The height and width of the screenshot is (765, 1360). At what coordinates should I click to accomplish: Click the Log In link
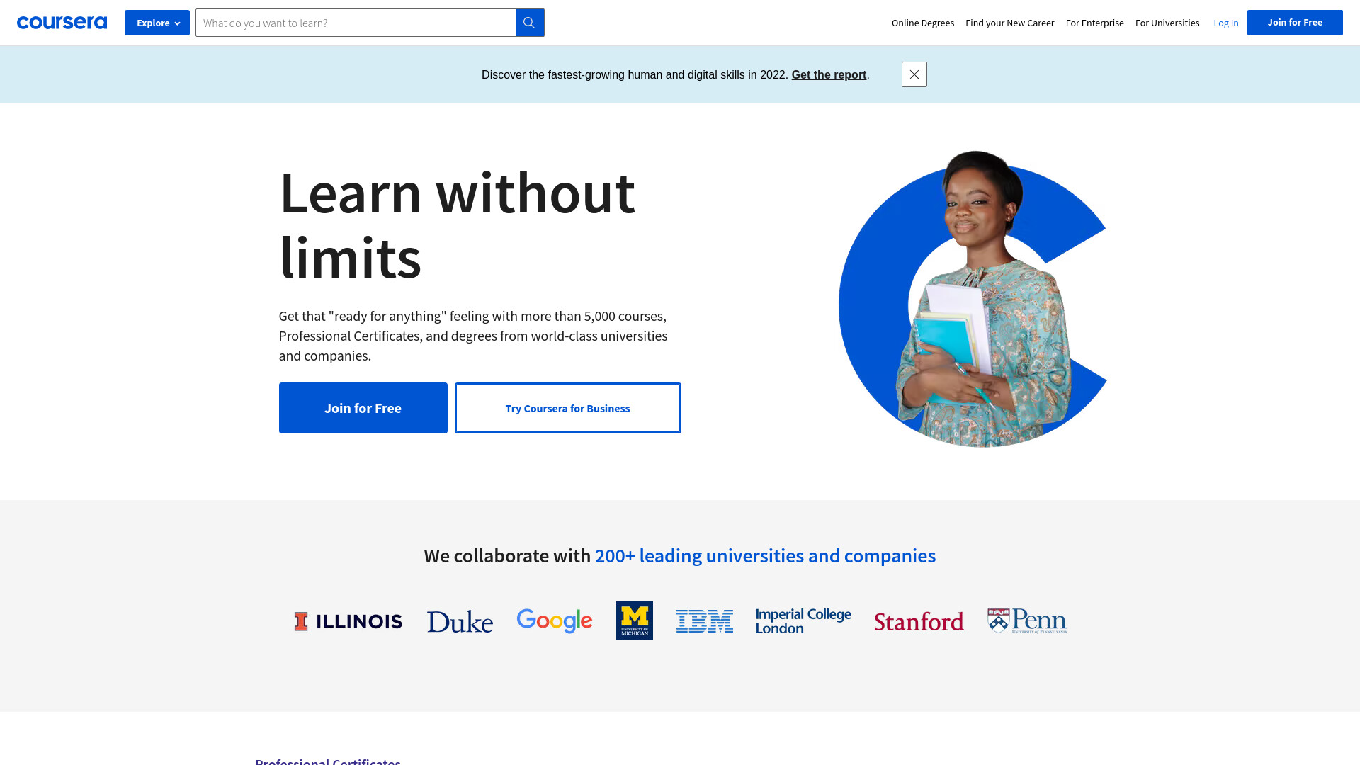pos(1226,23)
